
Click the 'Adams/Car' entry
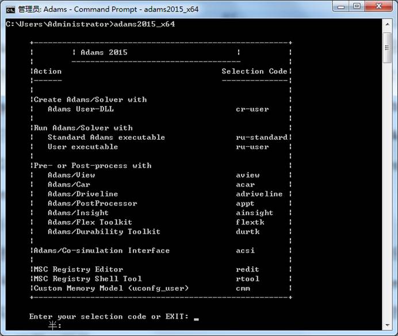point(69,184)
